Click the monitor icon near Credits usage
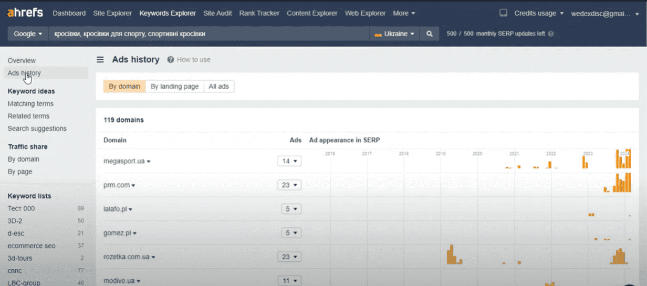 503,13
